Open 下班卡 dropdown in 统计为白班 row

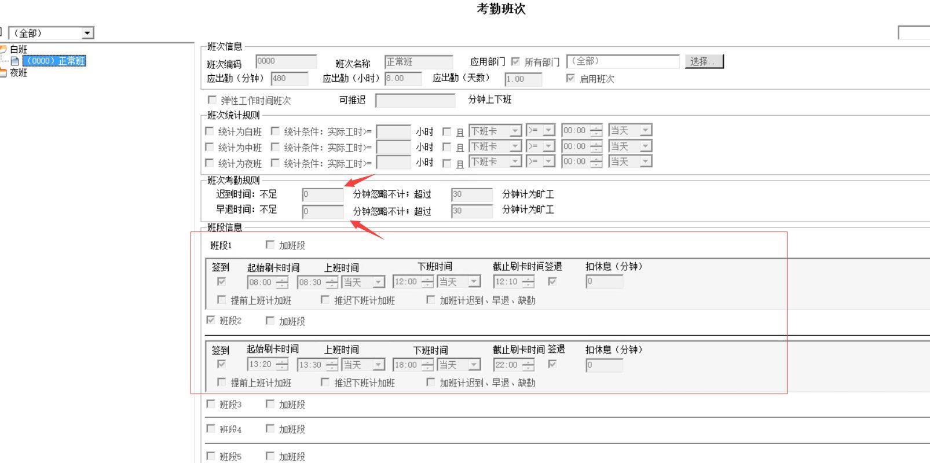pyautogui.click(x=496, y=131)
